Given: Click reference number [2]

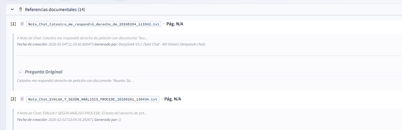Looking at the screenshot, I should tap(13, 99).
